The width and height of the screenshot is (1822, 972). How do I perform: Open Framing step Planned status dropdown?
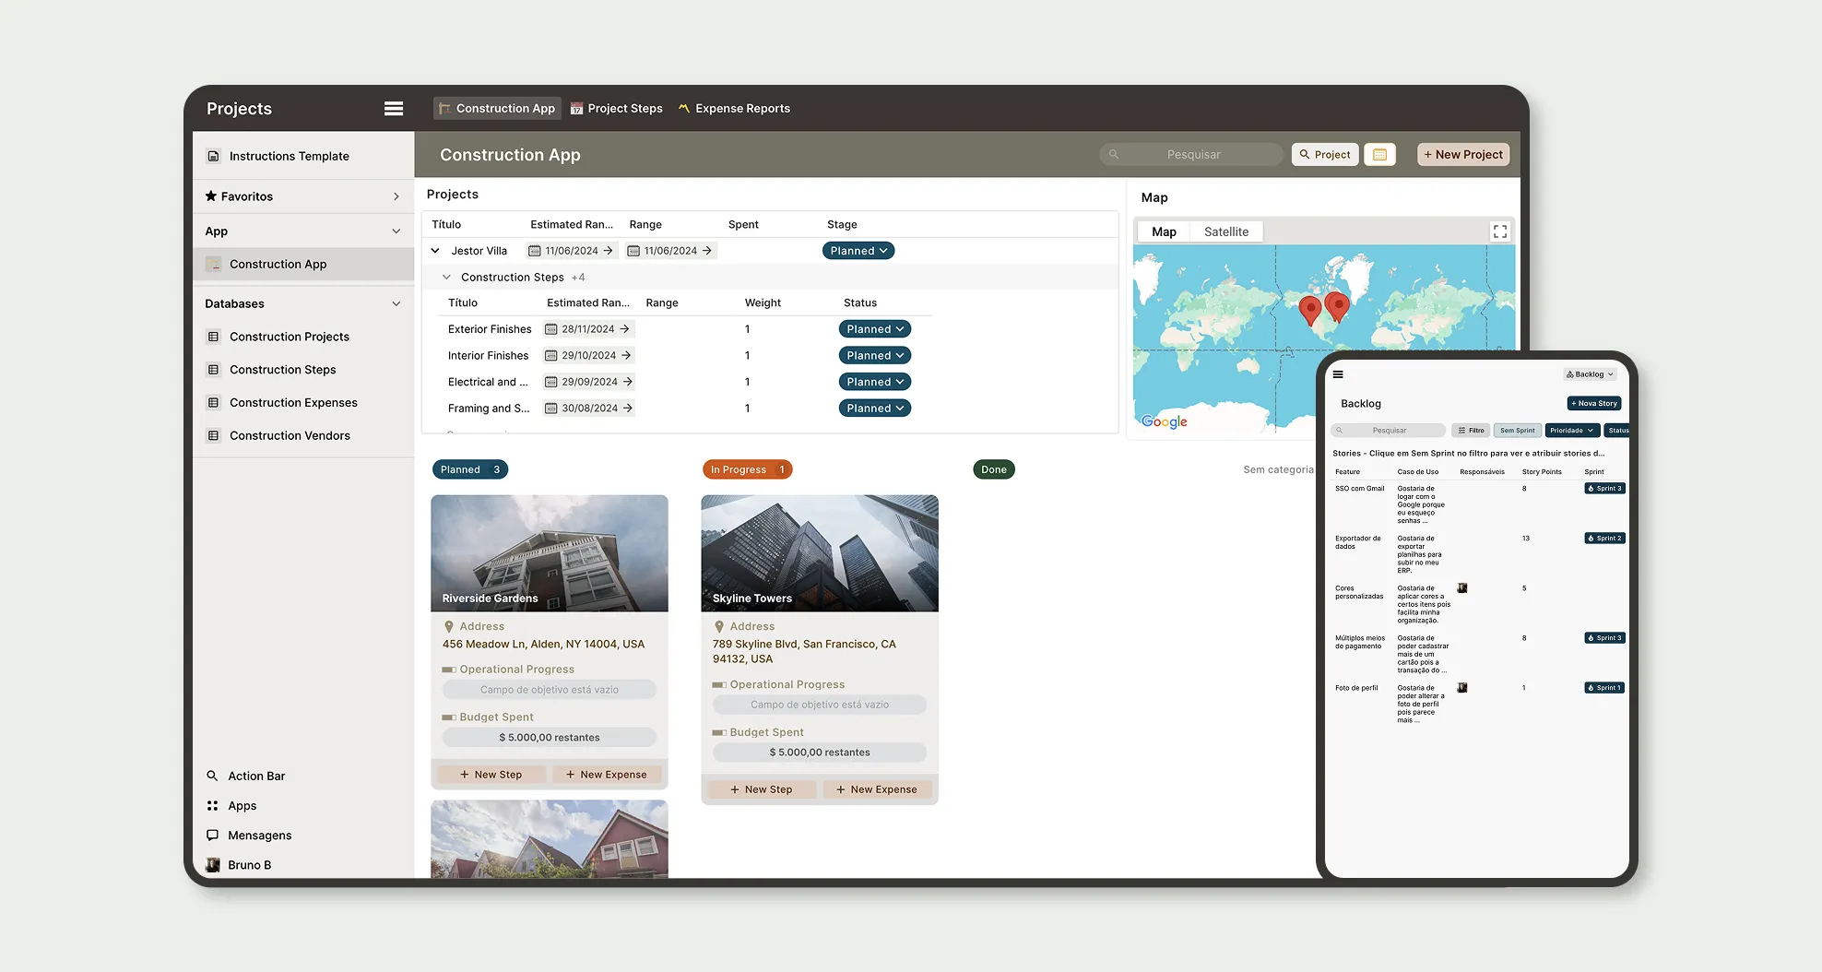coord(875,408)
